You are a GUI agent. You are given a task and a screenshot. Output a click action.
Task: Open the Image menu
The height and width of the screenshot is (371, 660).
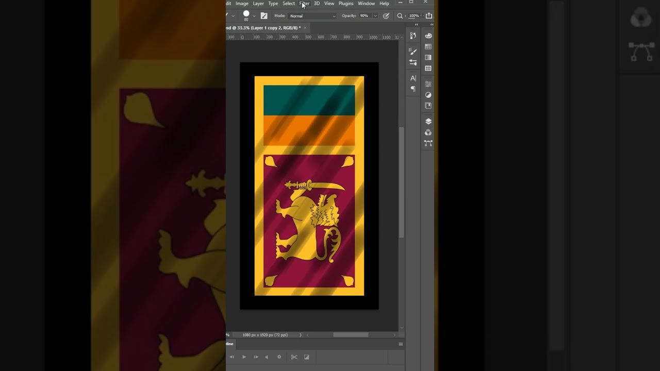pos(242,4)
